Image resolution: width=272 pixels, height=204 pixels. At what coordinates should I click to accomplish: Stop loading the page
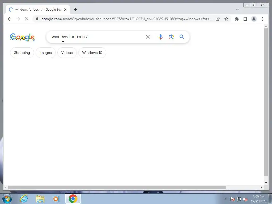point(27,19)
